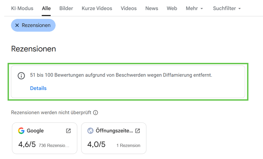Screen dimensions: 263x159
Task: Click the info icon in the Diffamierung notice
Action: click(21, 75)
